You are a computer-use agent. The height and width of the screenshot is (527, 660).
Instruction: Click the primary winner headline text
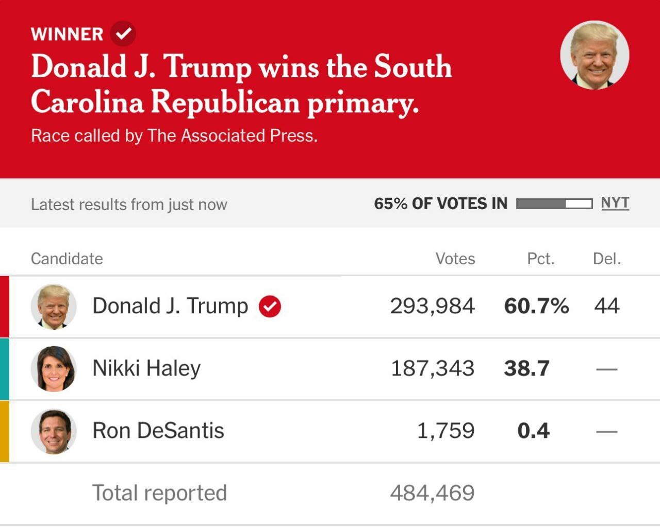[x=241, y=83]
